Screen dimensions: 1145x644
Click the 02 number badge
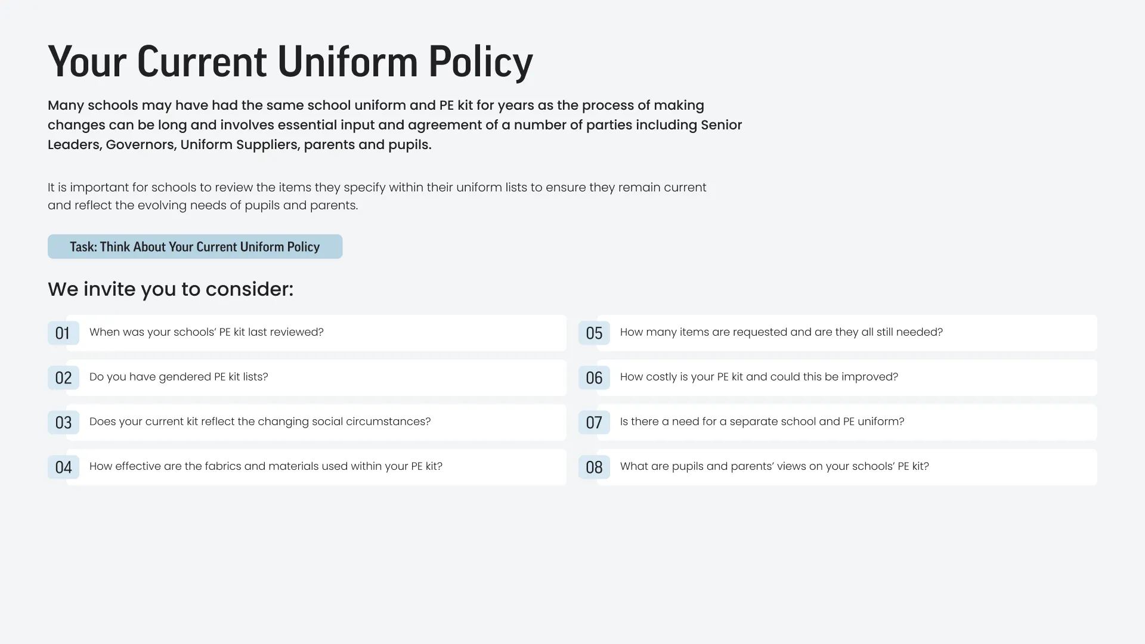[63, 378]
